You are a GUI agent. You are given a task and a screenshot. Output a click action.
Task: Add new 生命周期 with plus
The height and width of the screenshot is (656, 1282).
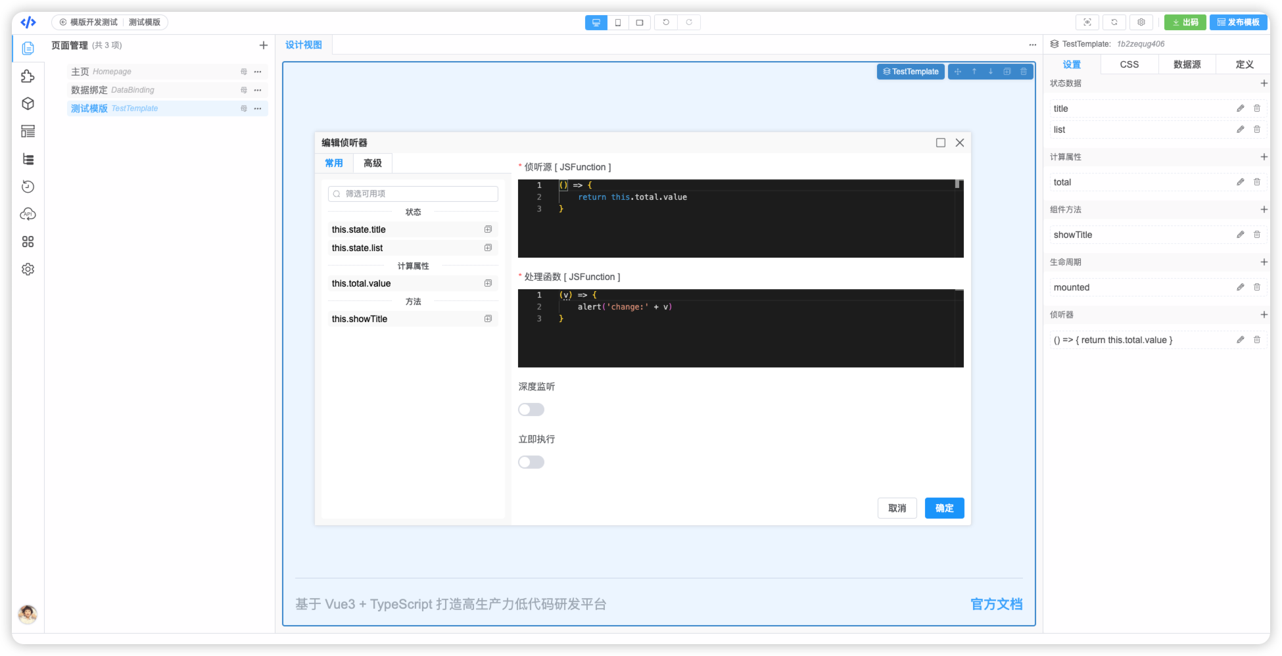point(1264,262)
